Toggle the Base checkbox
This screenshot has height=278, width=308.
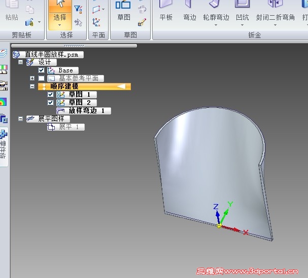pos(42,70)
